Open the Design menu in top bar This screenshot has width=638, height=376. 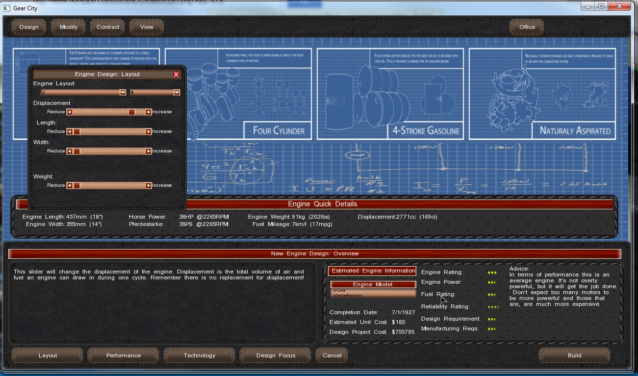(29, 27)
